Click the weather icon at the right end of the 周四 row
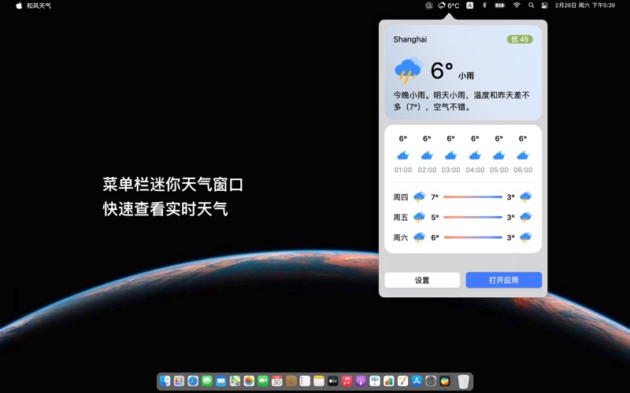The image size is (630, 393). (525, 197)
